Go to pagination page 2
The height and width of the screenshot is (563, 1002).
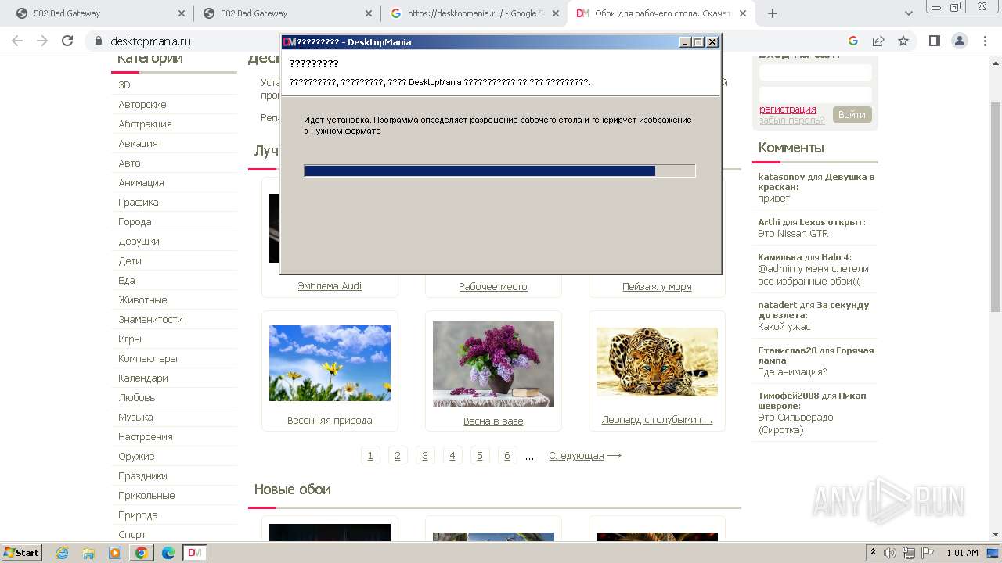(398, 456)
